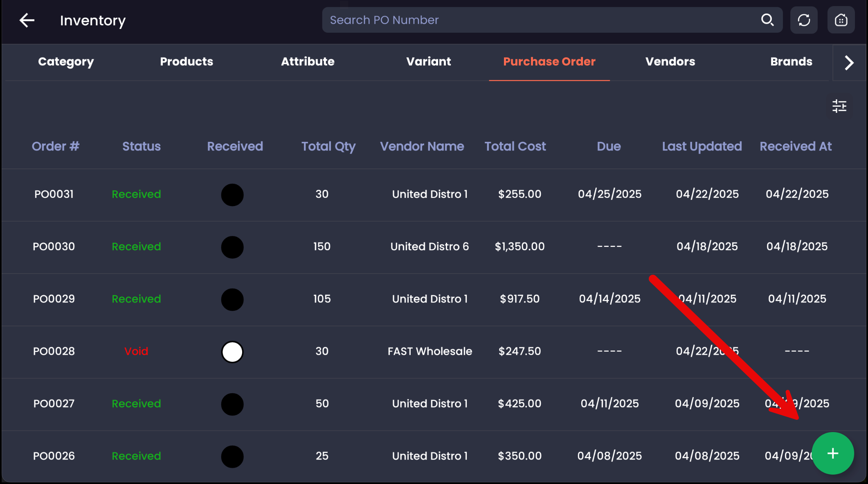Open the filter sliders icon

tap(839, 106)
